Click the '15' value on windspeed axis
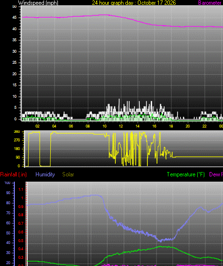The width and height of the screenshot is (223, 266). 14,85
